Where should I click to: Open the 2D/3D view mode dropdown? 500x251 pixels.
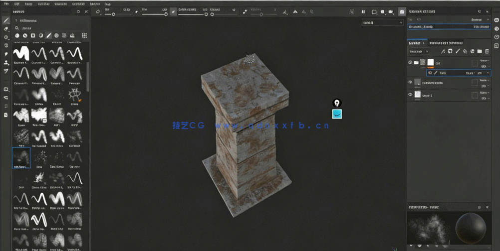tap(374, 12)
